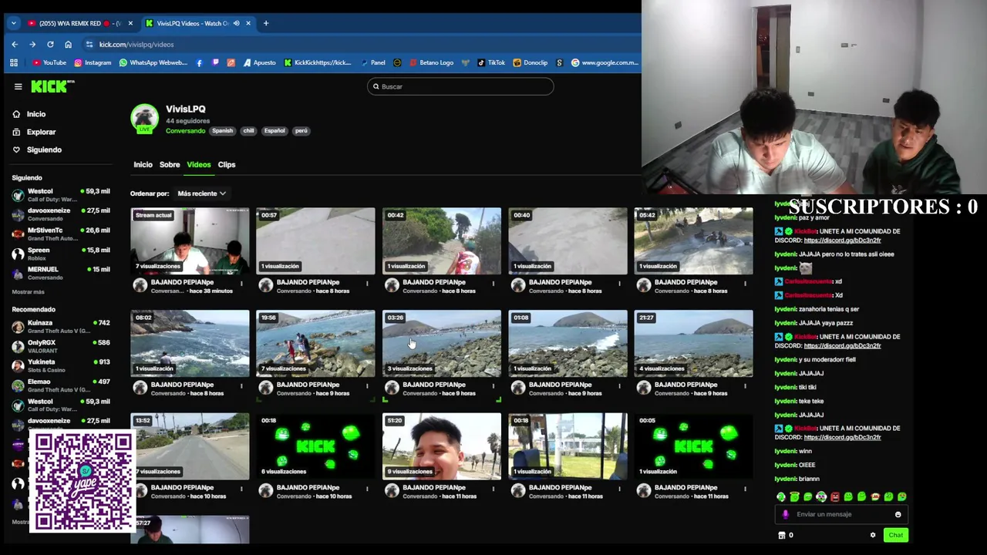The width and height of the screenshot is (987, 555).
Task: Select the angry red emote
Action: [835, 497]
